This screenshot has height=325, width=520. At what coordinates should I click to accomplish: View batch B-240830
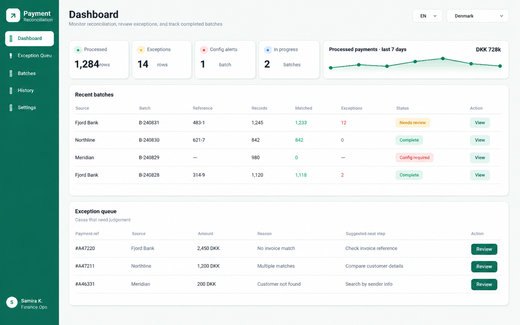pyautogui.click(x=480, y=140)
